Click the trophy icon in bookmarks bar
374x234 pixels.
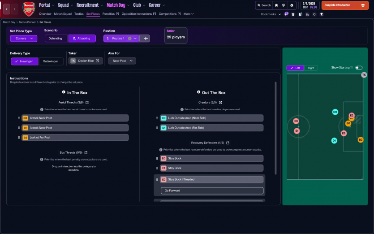[321, 14]
